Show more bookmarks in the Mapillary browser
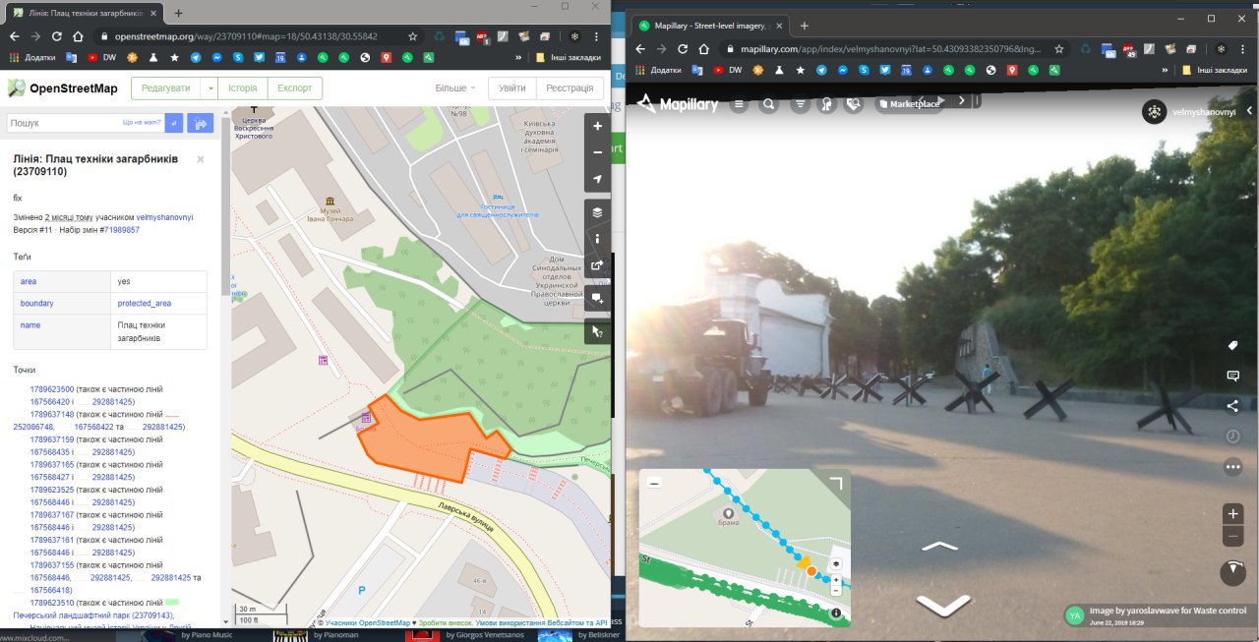Viewport: 1259px width, 642px height. coord(1166,70)
